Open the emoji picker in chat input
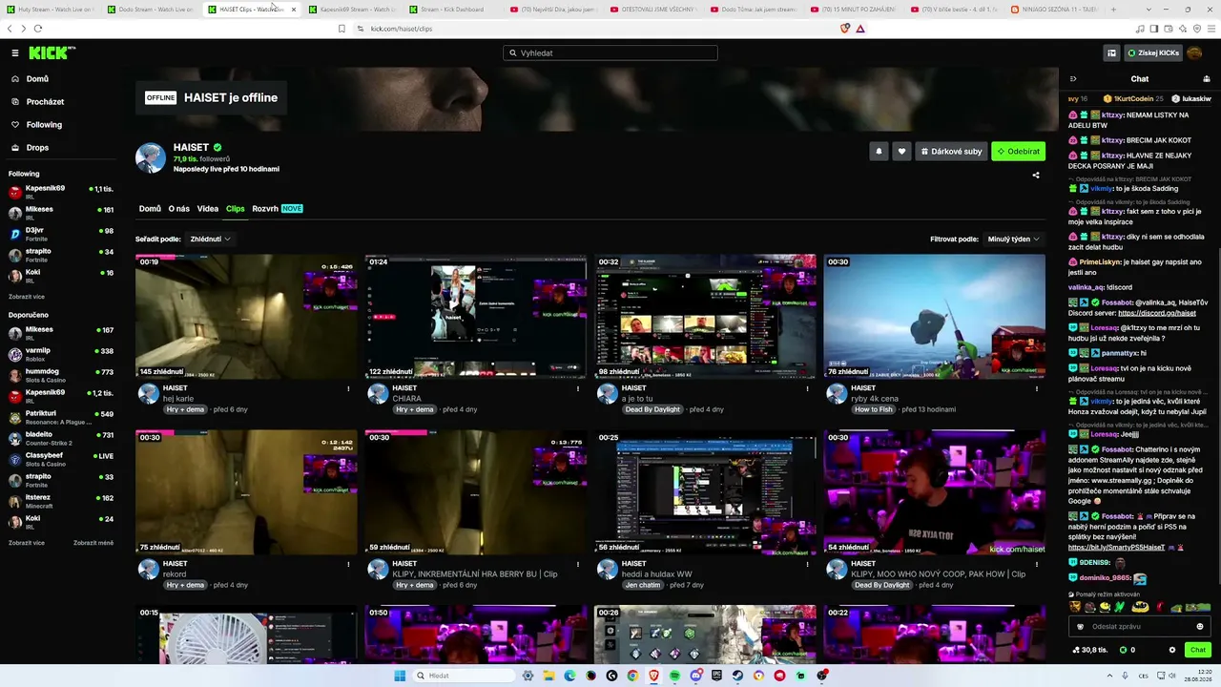 click(1200, 627)
